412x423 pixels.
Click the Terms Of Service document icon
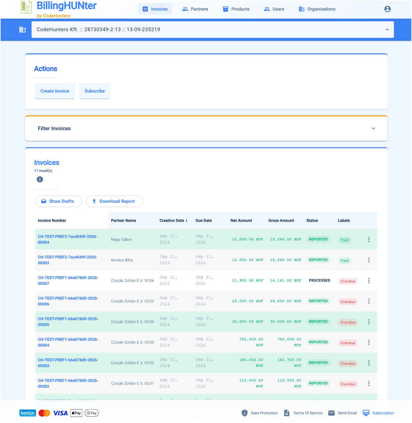point(287,413)
